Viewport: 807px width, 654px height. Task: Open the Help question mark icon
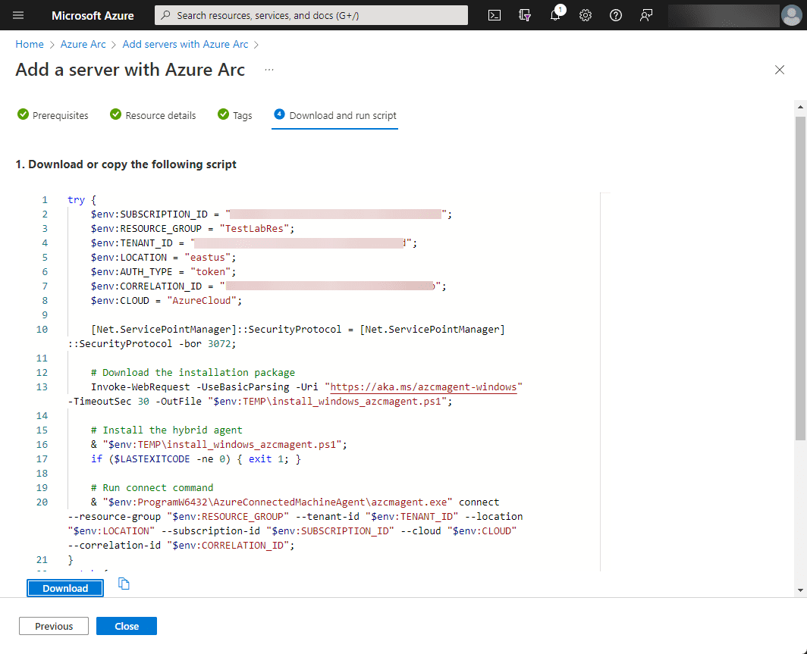616,15
